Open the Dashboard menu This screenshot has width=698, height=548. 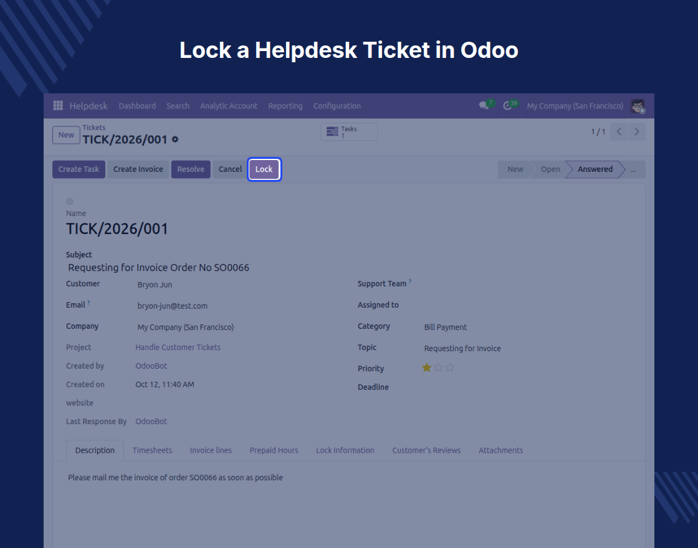[137, 106]
